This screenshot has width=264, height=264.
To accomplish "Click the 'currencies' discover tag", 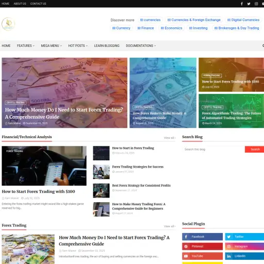I will (x=150, y=20).
